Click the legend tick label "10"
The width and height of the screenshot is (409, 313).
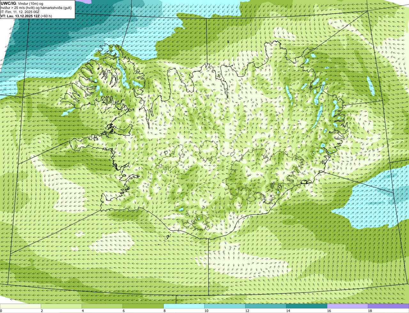point(206,311)
